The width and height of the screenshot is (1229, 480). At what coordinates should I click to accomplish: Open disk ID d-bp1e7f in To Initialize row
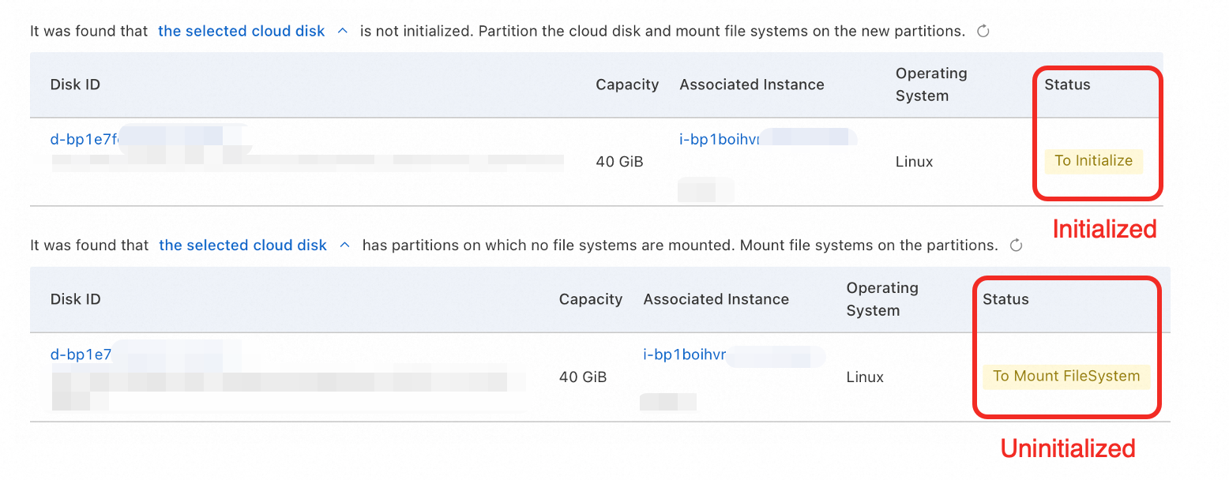[85, 140]
